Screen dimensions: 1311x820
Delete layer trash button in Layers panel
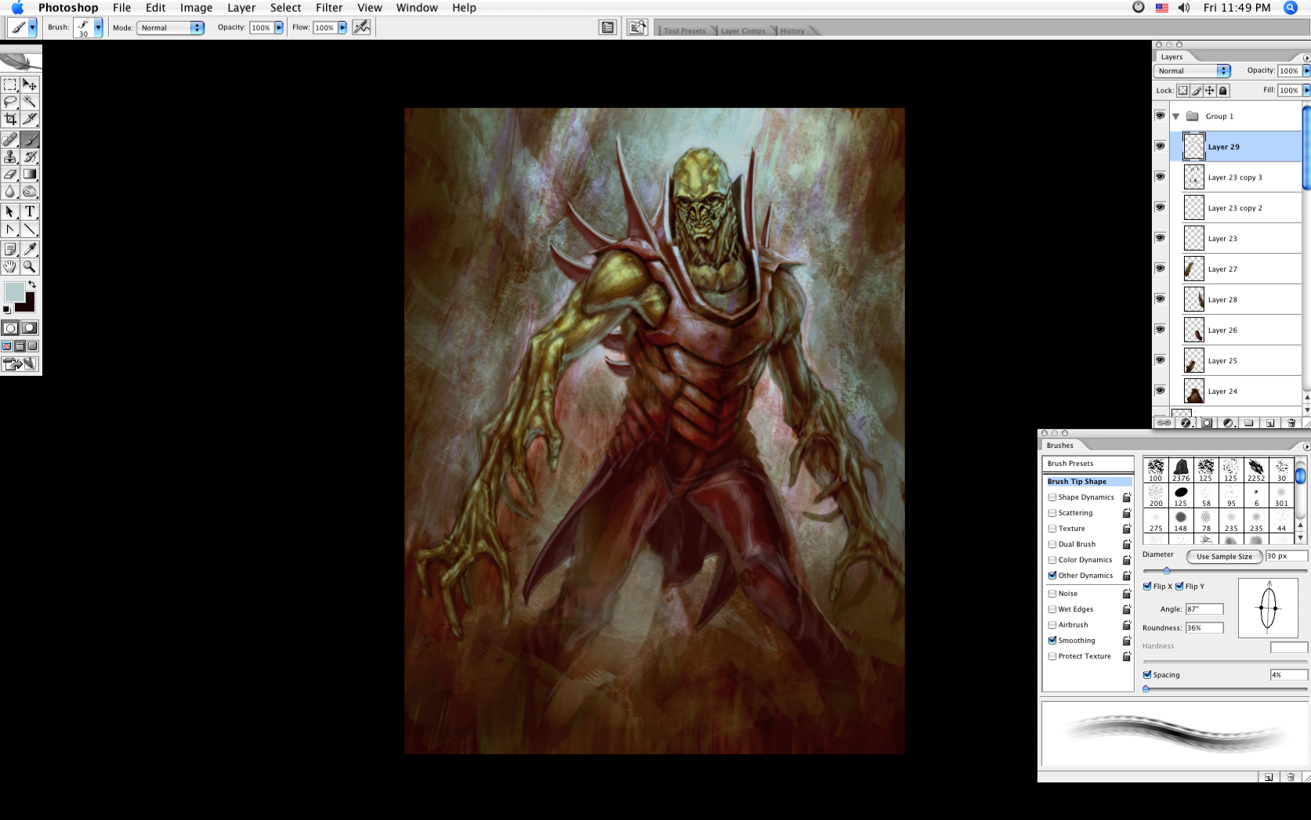click(1291, 423)
